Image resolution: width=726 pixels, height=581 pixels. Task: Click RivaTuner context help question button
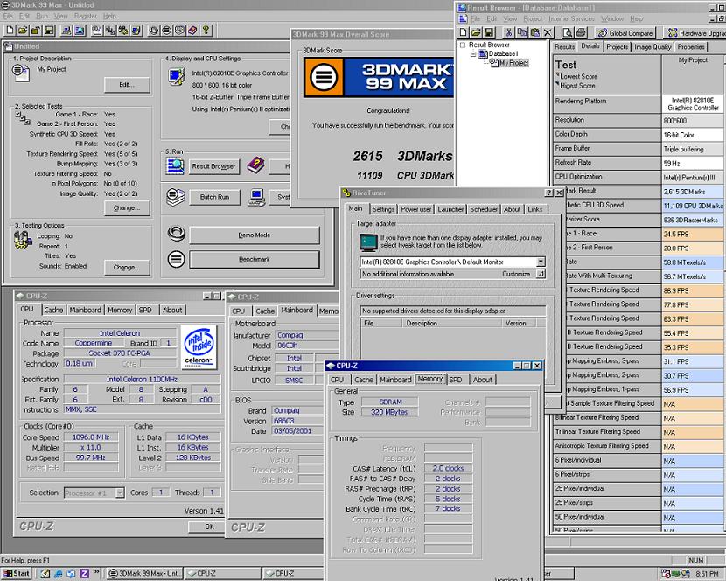pos(548,192)
